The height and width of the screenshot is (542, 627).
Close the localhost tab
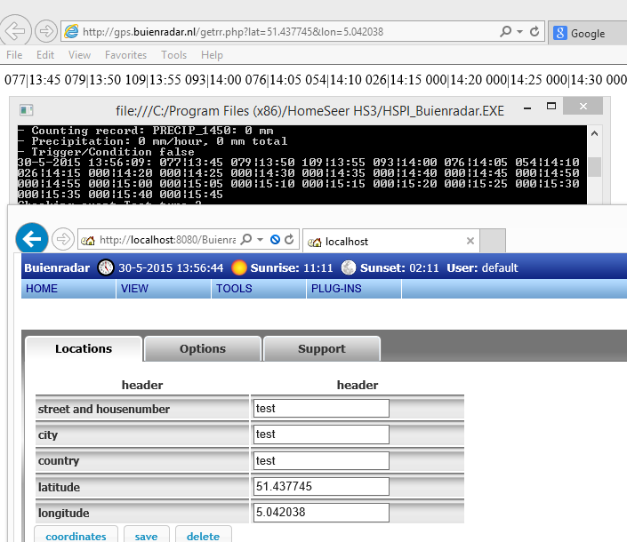coord(470,241)
